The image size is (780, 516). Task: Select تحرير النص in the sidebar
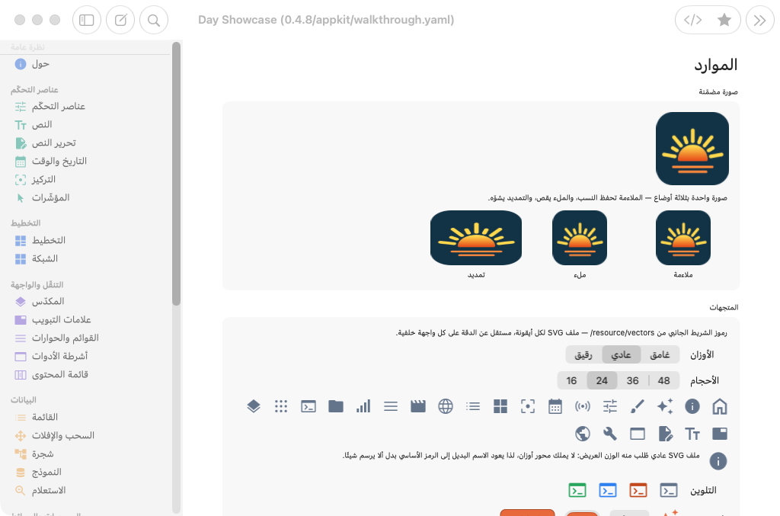click(x=85, y=143)
